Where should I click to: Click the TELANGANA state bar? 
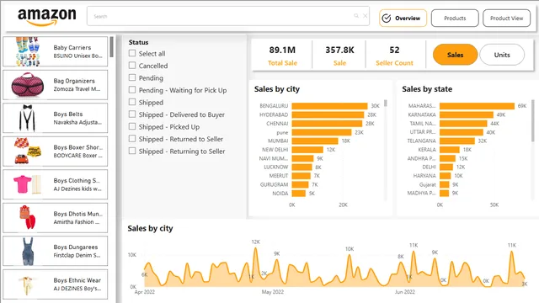tap(457, 141)
